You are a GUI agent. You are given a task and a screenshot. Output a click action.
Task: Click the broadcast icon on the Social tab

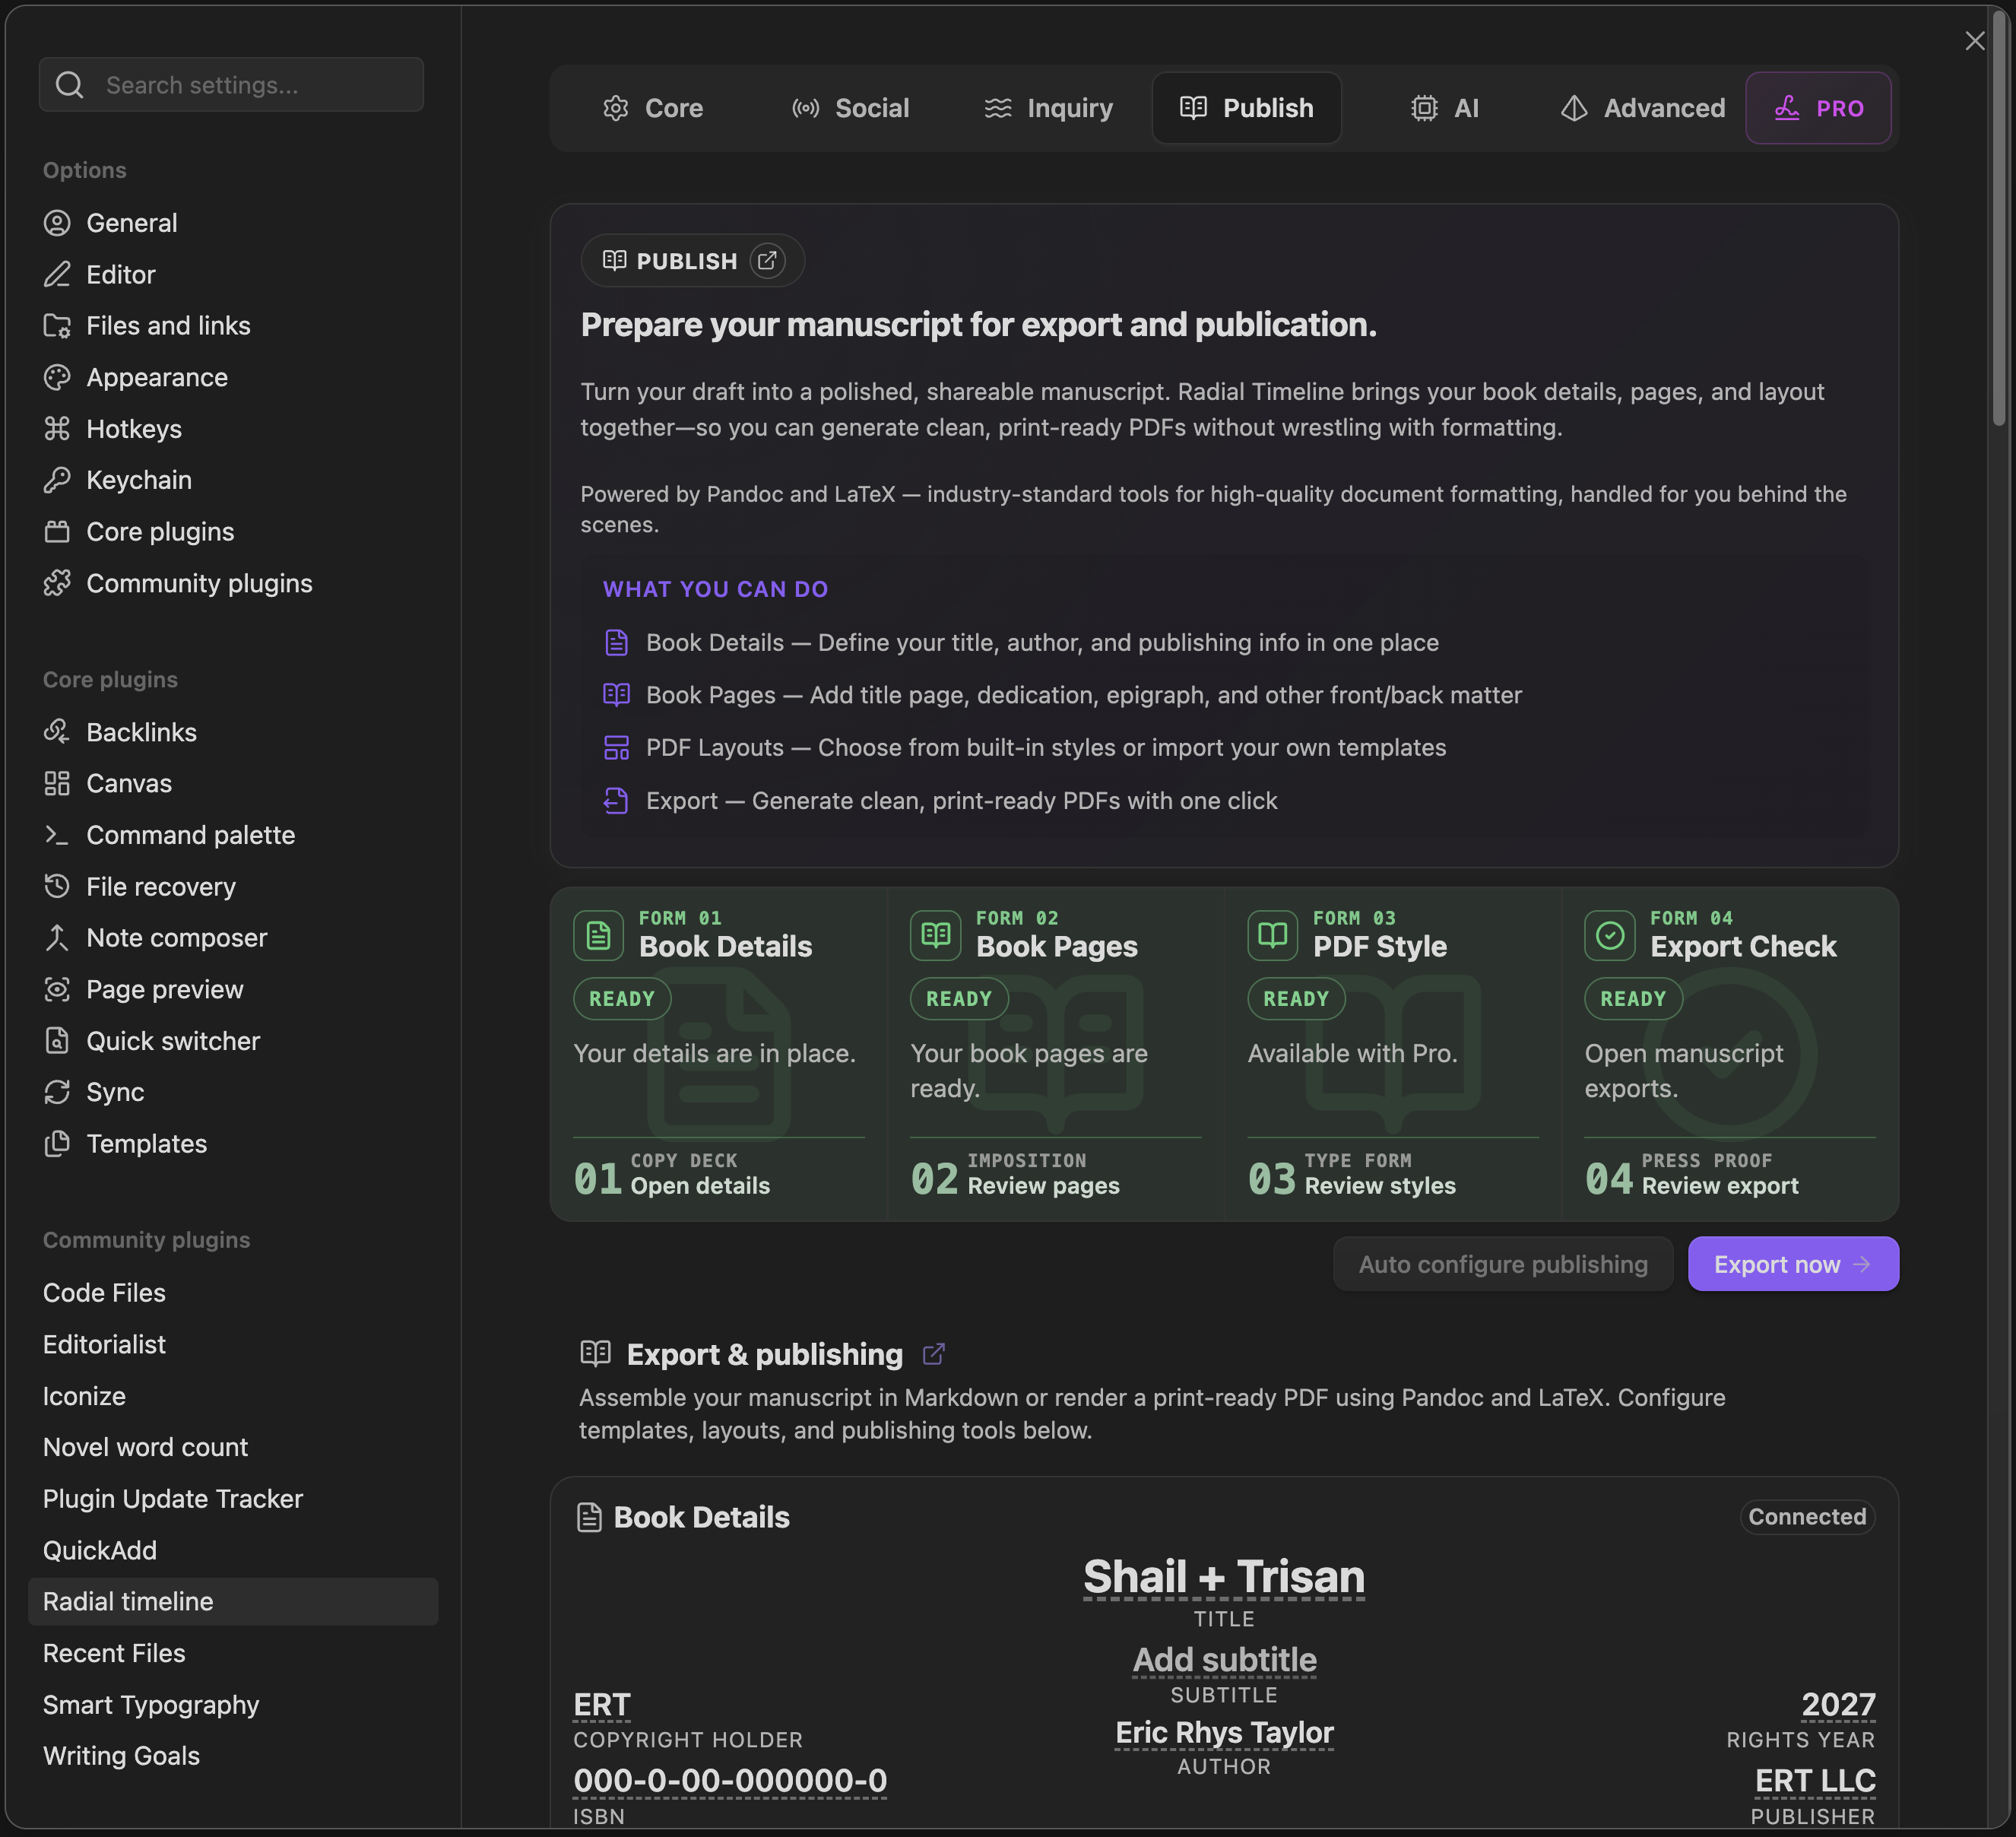tap(805, 108)
